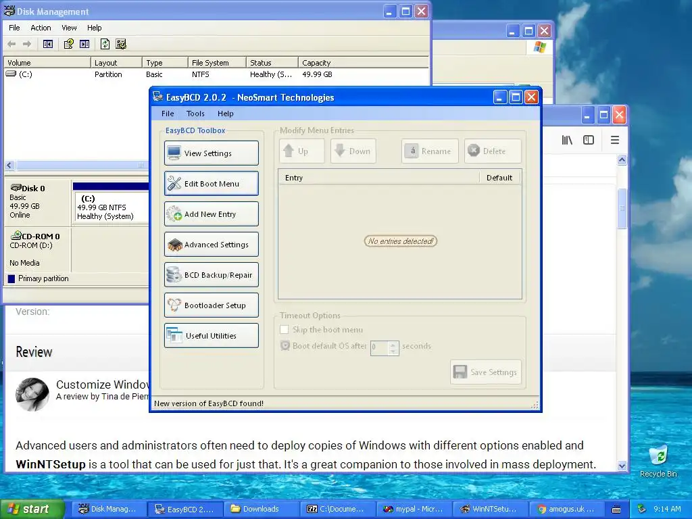Switch to 7-Zip C:\Docume taskbar button
The image size is (692, 519).
[x=337, y=509]
